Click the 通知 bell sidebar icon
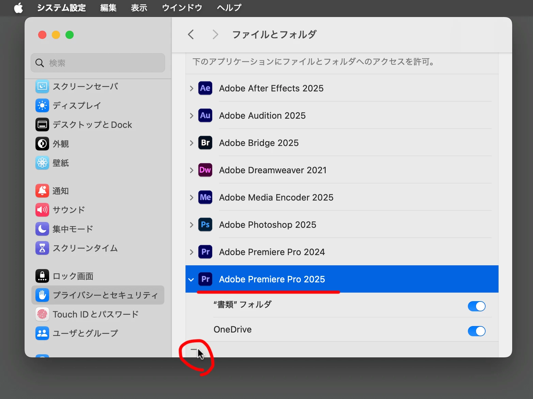Viewport: 533px width, 399px height. 42,191
